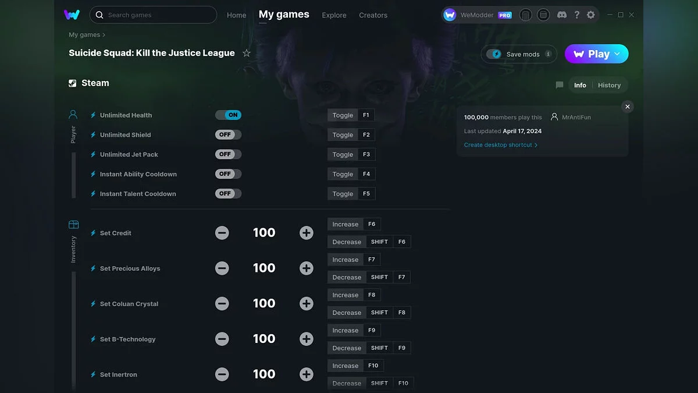This screenshot has height=393, width=698.
Task: Enable Unlimited Jet Pack toggle
Action: (228, 154)
